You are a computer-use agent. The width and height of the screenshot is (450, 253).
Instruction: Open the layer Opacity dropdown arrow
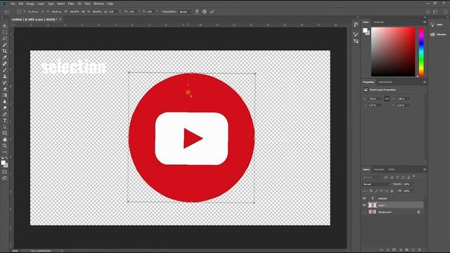413,184
